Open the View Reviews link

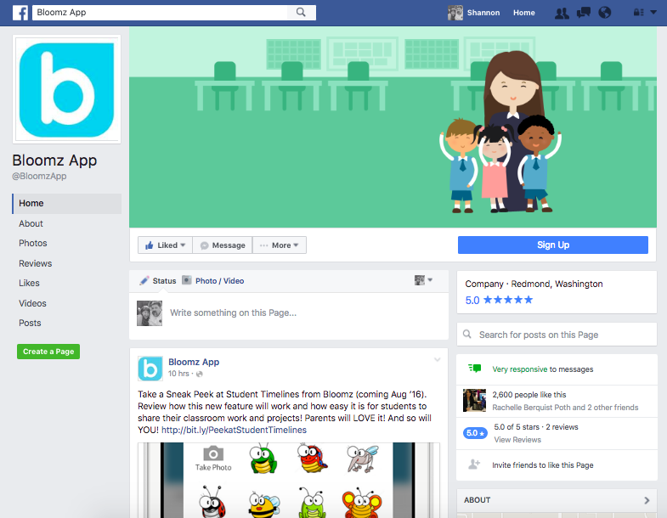tap(517, 440)
